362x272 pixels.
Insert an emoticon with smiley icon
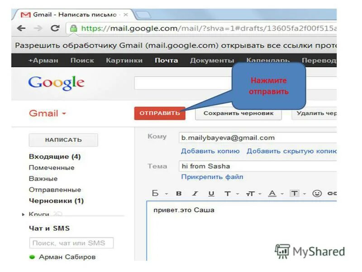317,194
